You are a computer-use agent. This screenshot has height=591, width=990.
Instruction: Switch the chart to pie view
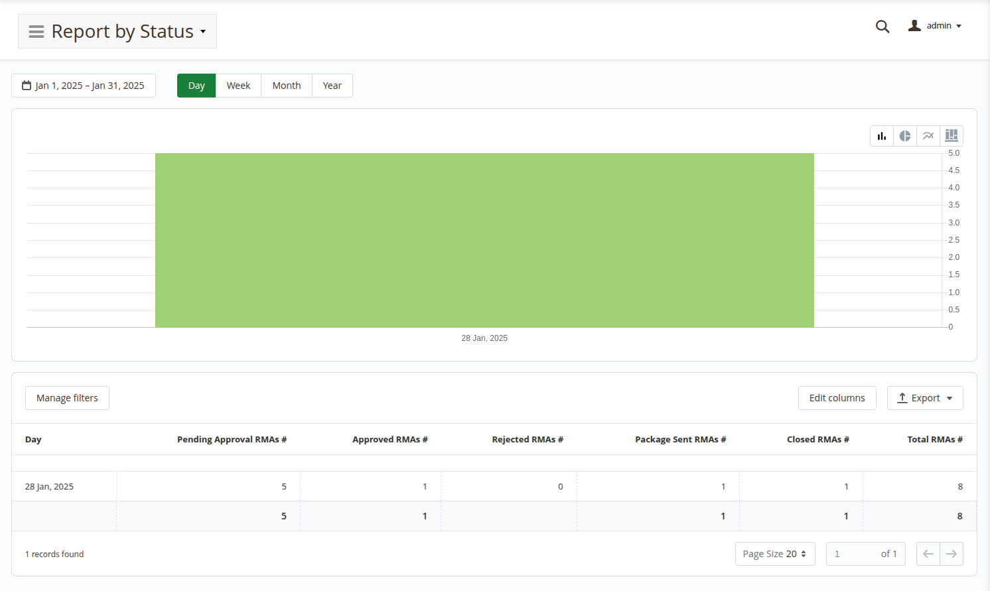coord(905,135)
